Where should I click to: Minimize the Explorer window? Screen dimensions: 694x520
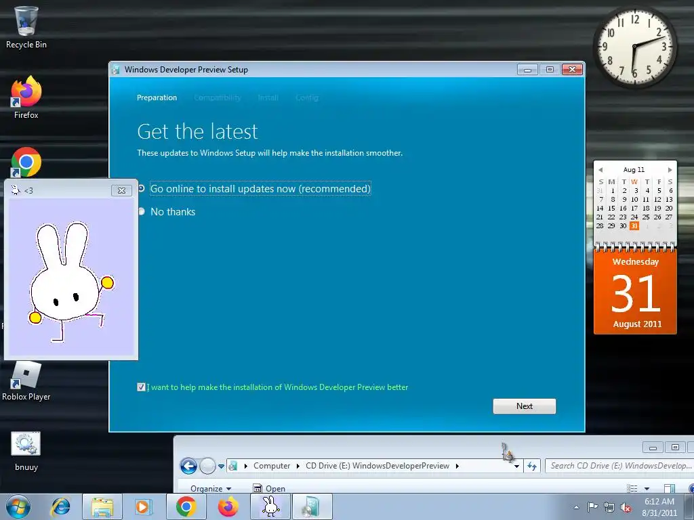[x=653, y=448]
